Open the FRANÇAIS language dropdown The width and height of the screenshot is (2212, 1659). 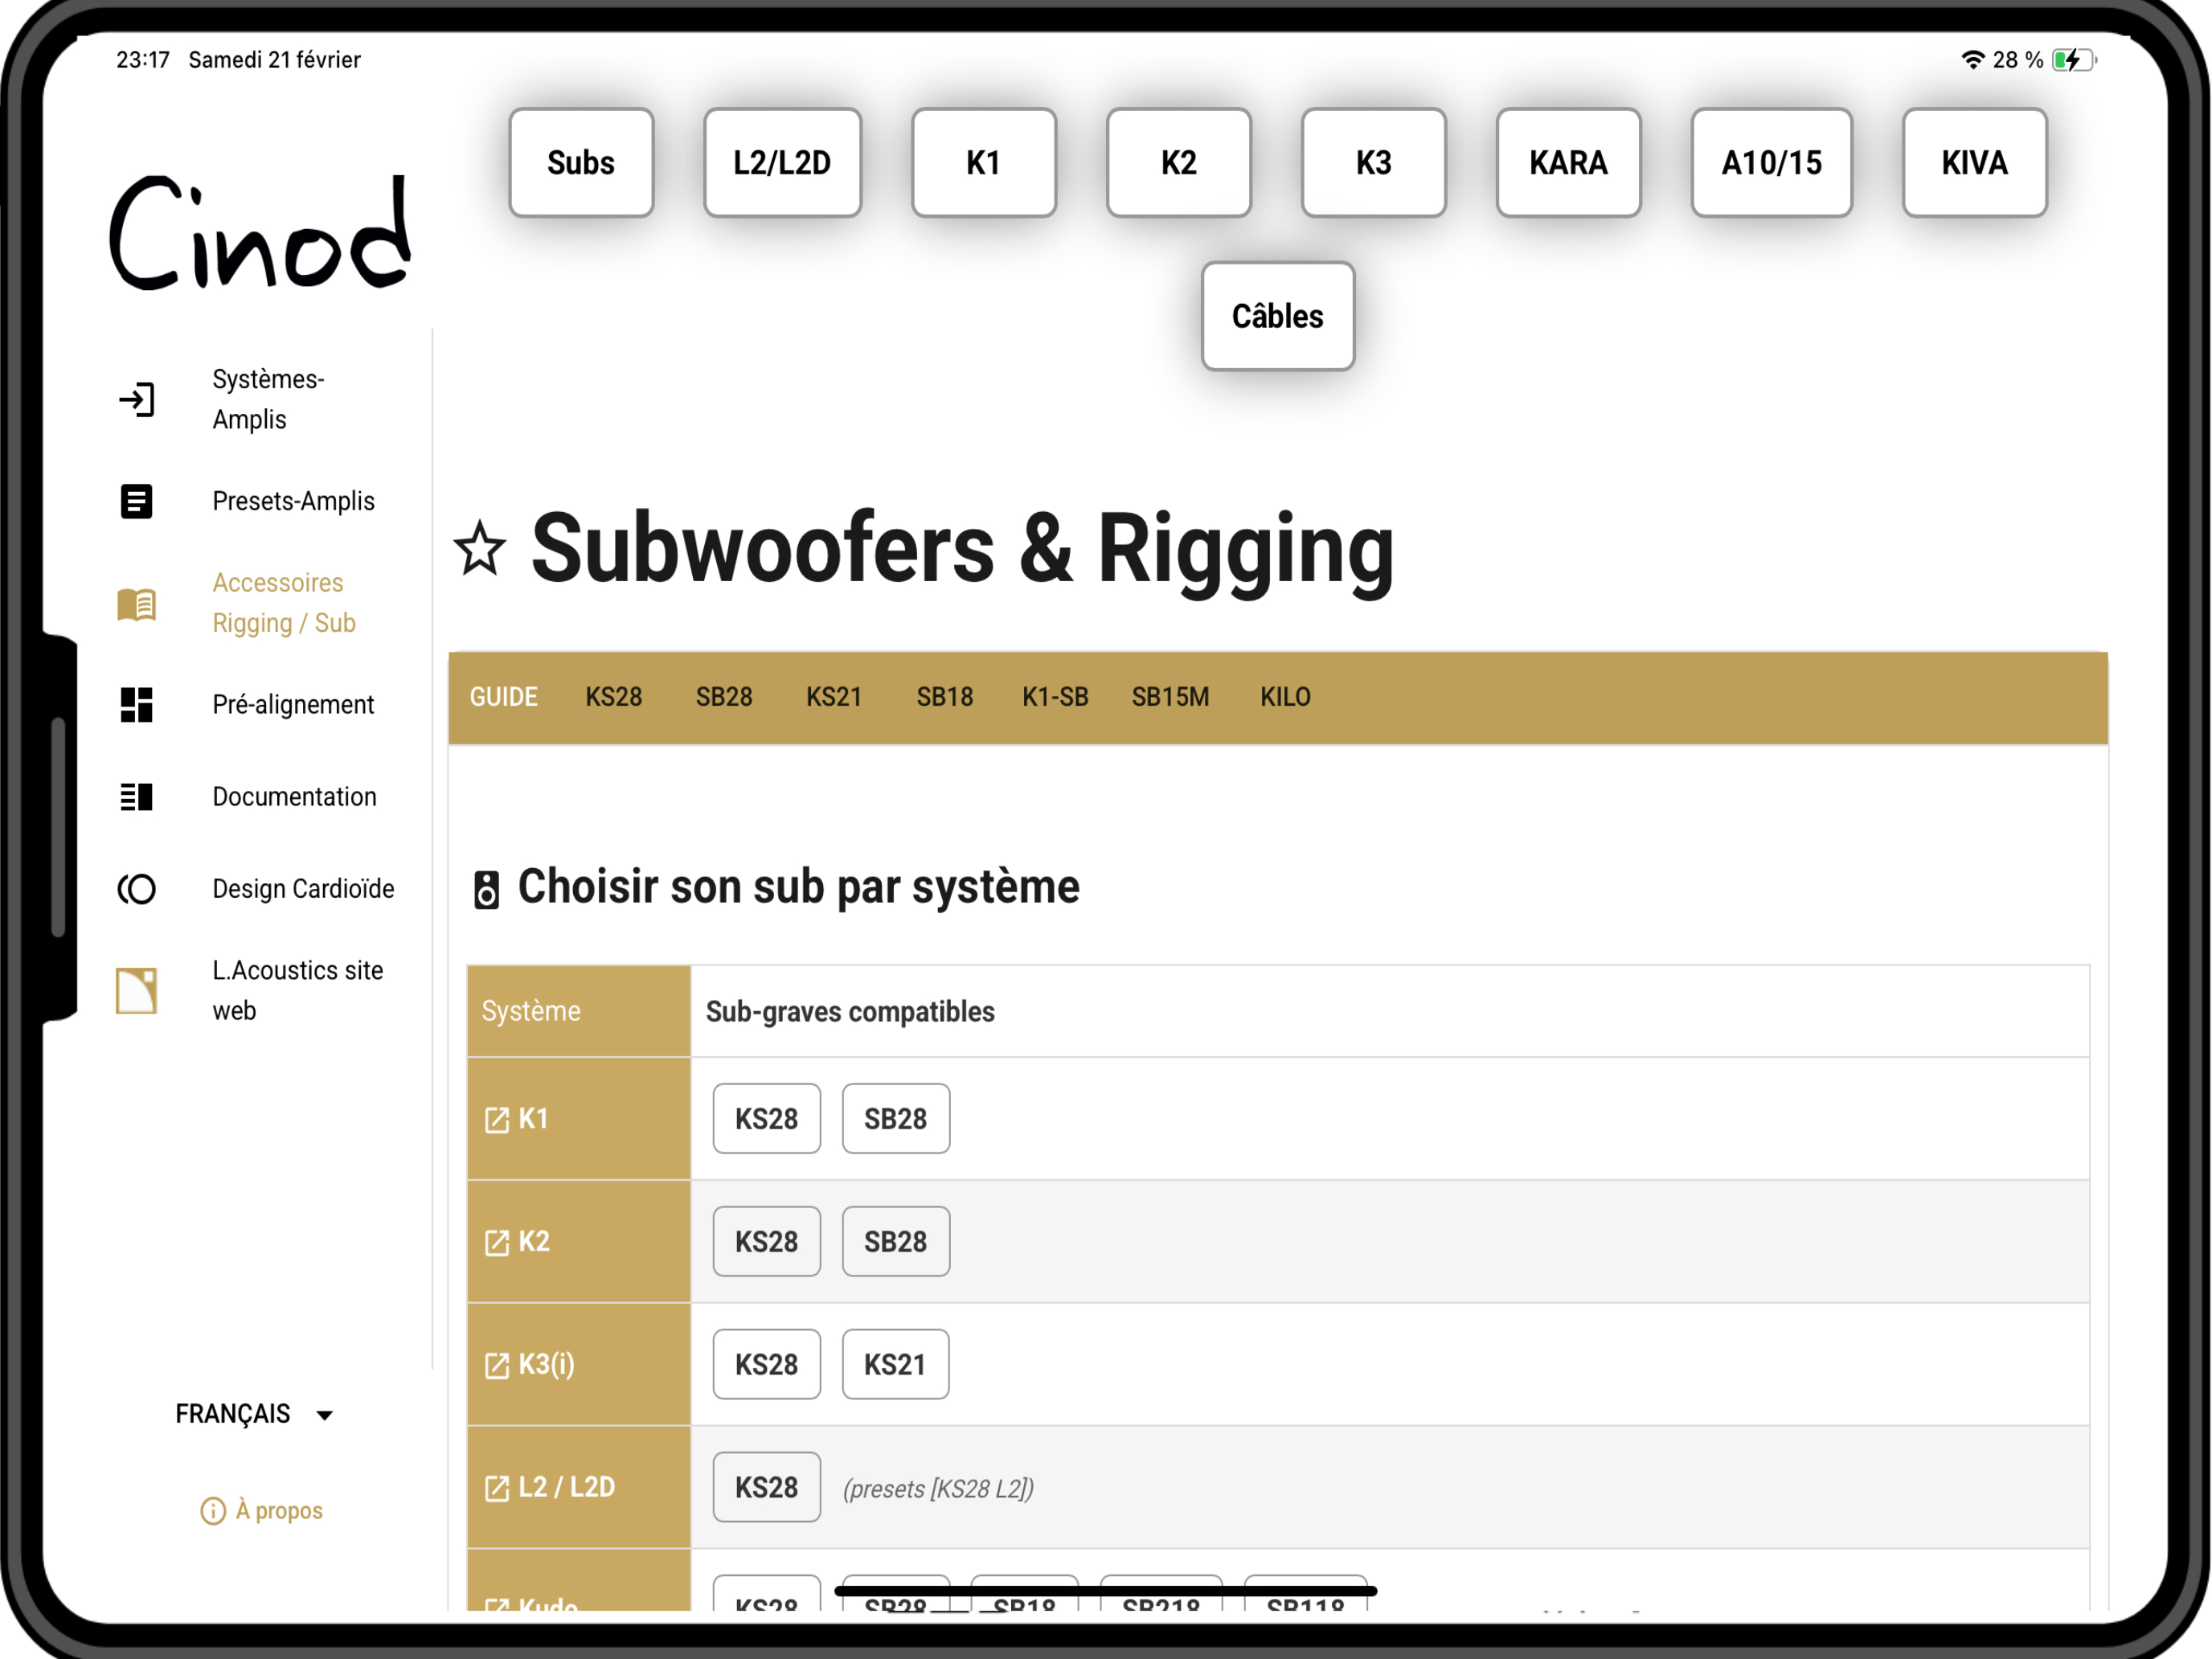254,1414
